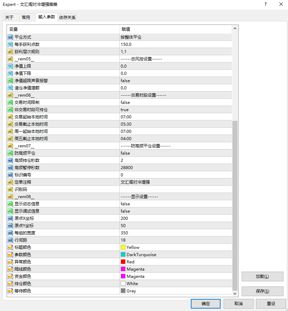This screenshot has height=311, width=288.
Task: Enable 净值超限声音报警 setting
Action: point(173,80)
